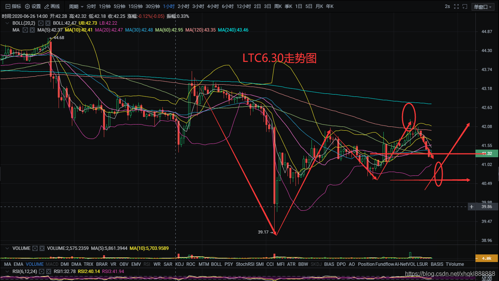499x281 pixels.
Task: Click the RSI1:32.78 reading
Action: (65, 272)
